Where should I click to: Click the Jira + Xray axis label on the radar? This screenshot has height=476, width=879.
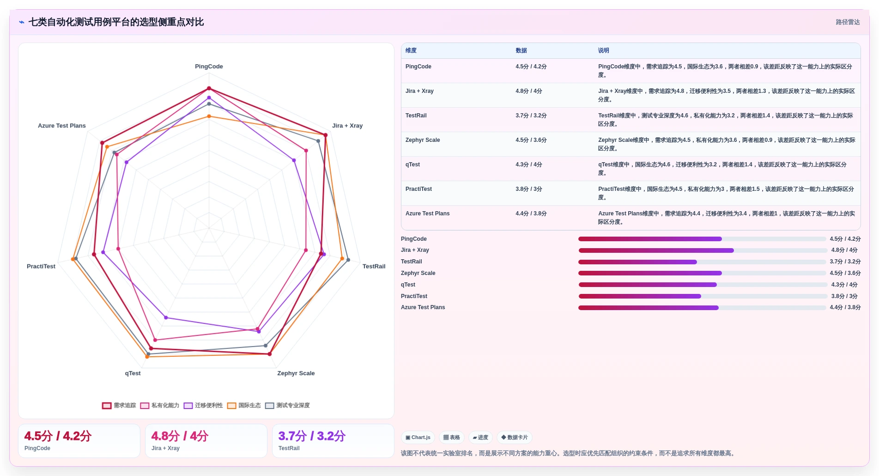coord(347,126)
